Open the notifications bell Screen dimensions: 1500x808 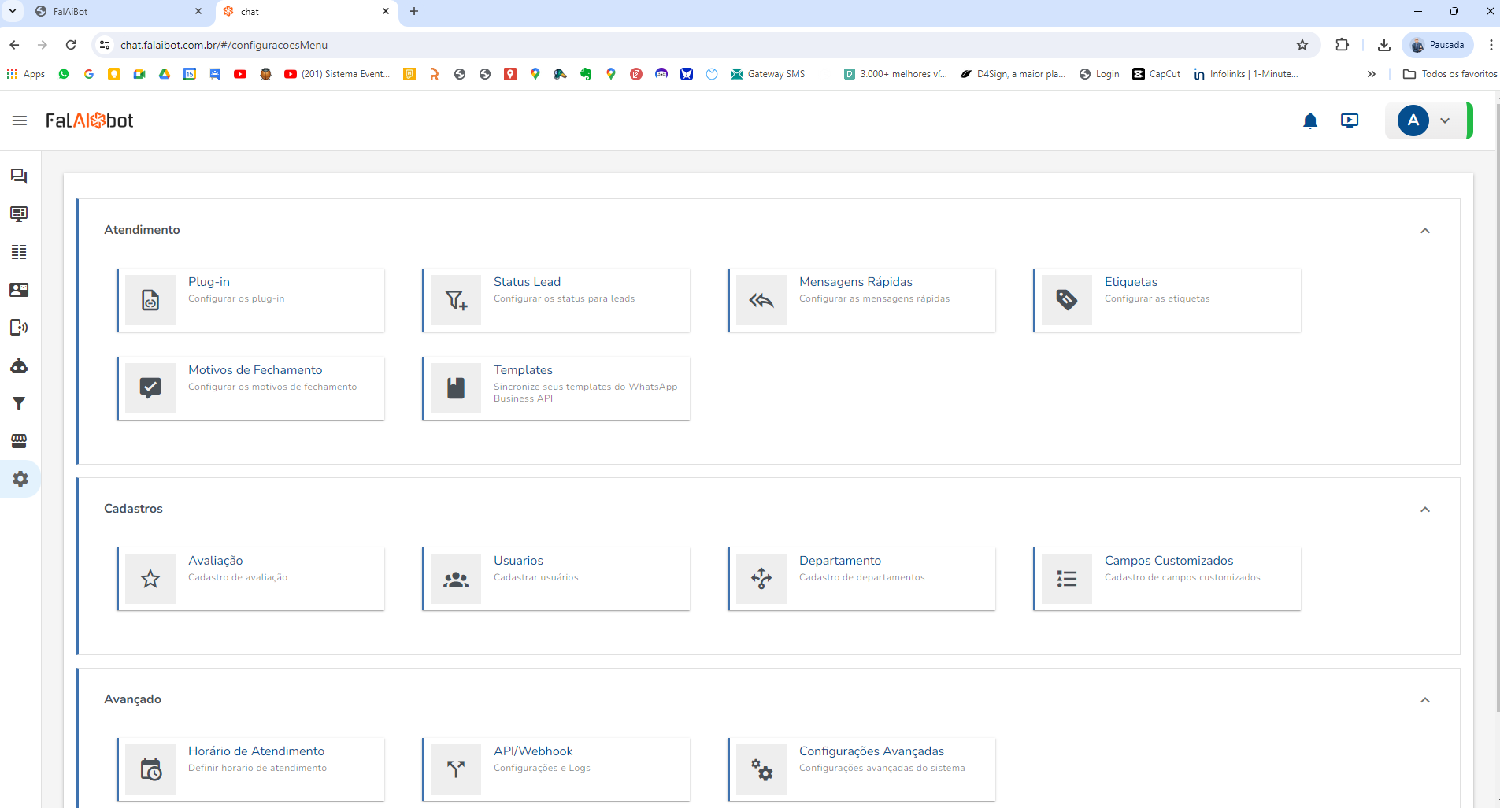point(1310,120)
